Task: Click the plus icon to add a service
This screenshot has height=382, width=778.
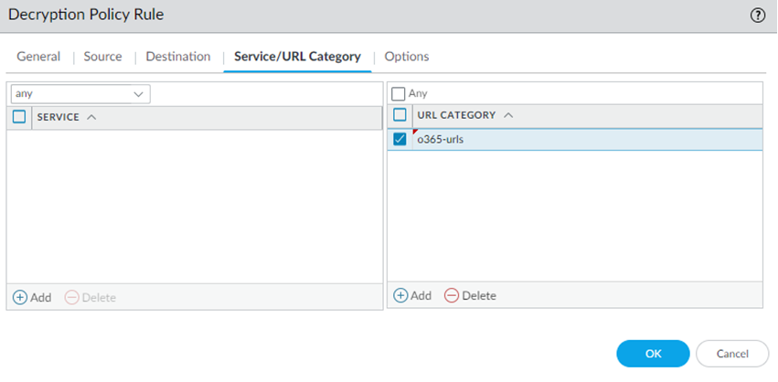Action: pos(20,297)
